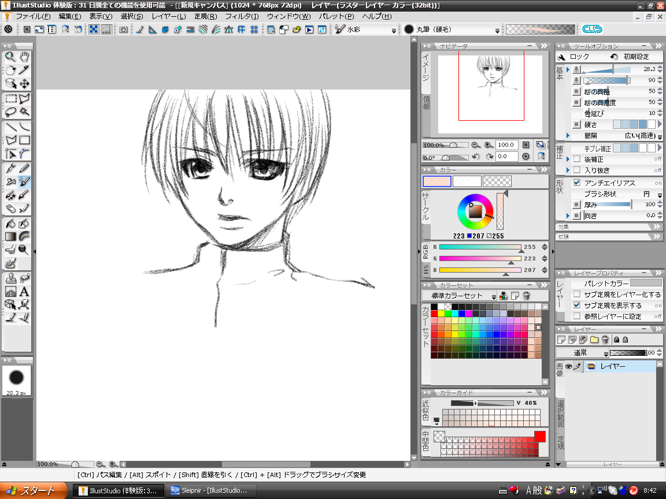The width and height of the screenshot is (666, 499).
Task: Select the Text tool (A icon)
Action: point(24,292)
